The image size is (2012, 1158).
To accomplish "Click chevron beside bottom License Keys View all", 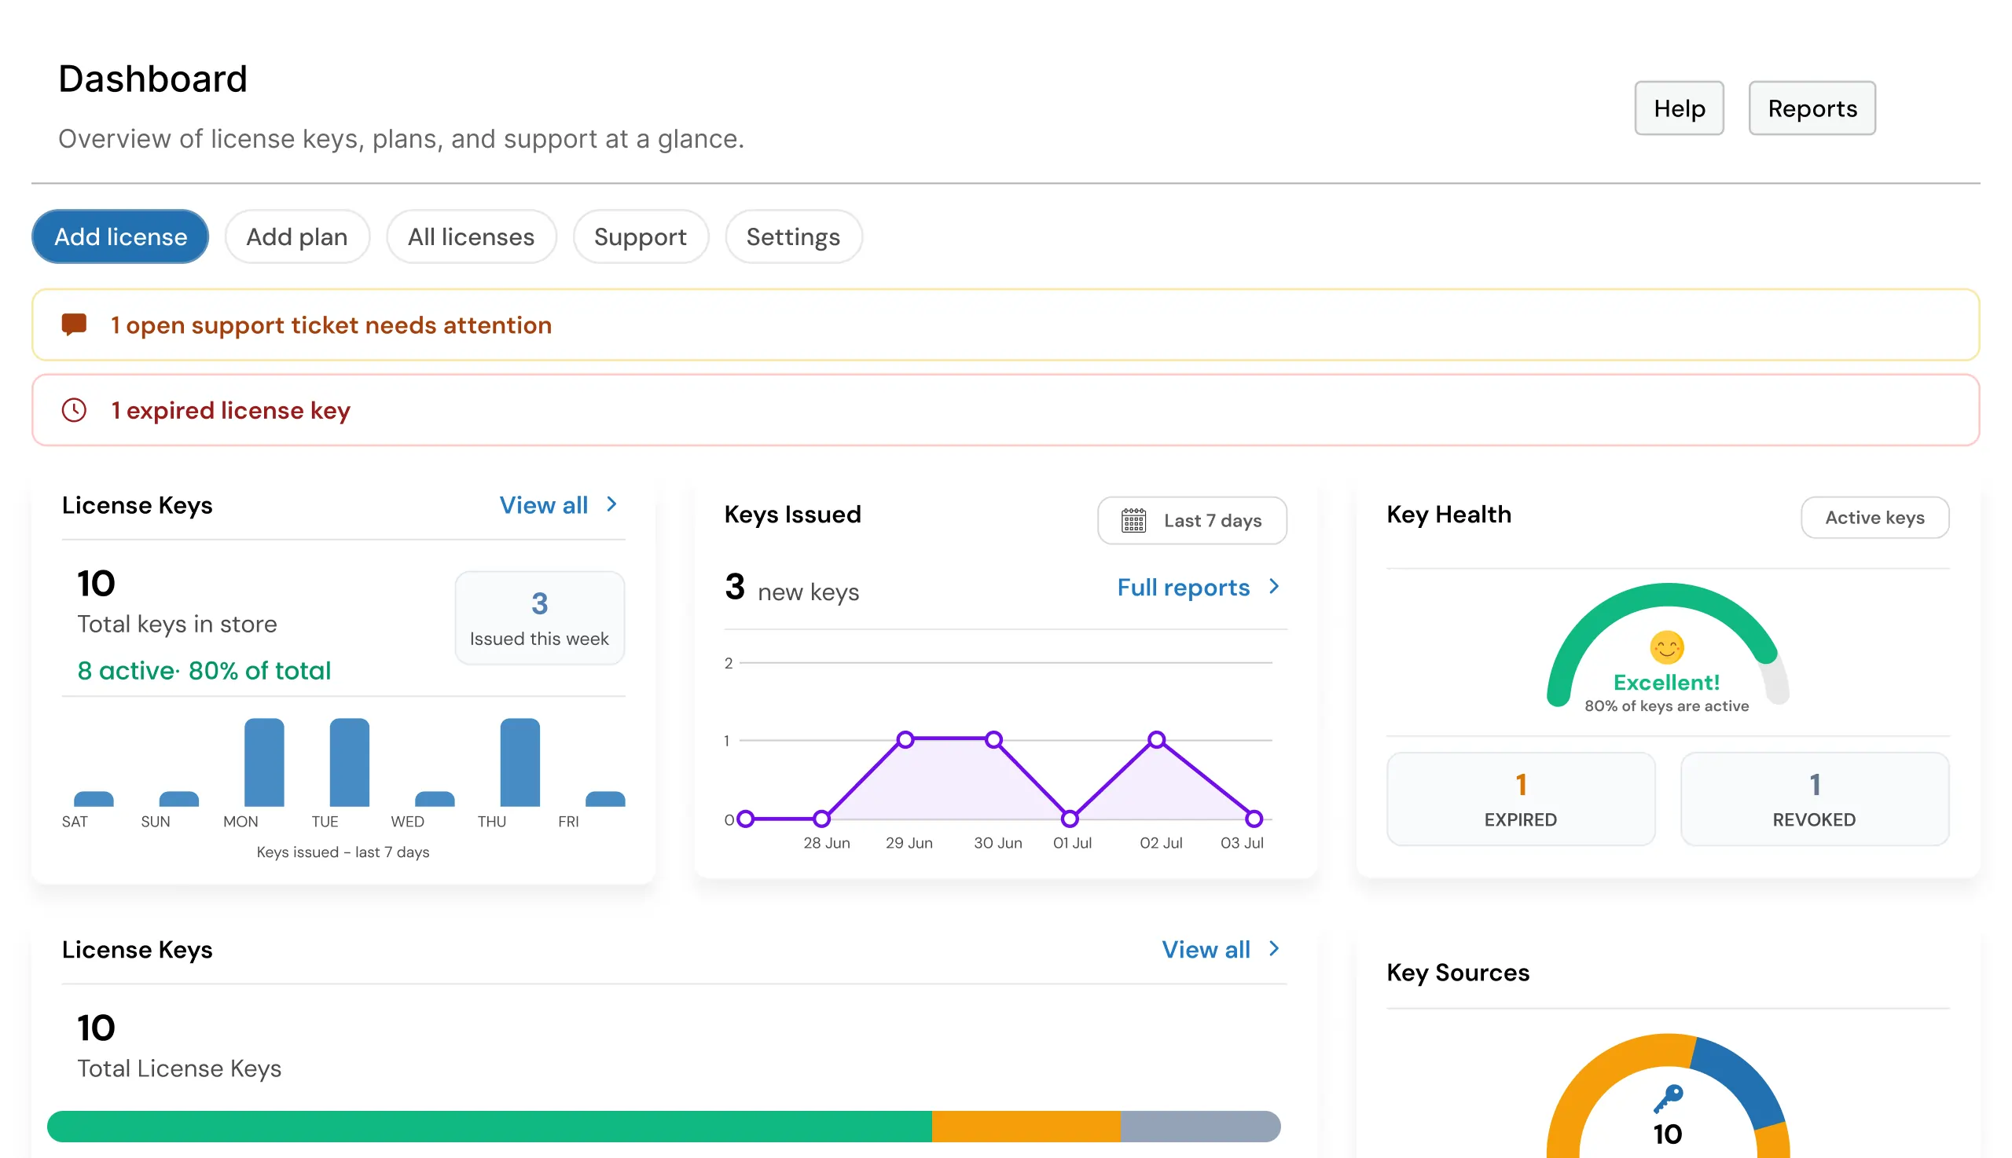I will point(1274,948).
